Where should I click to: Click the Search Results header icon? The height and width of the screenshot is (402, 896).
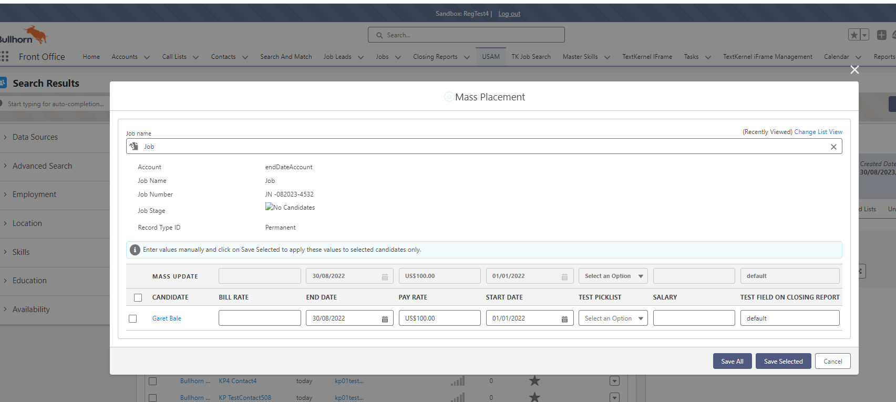[3, 83]
